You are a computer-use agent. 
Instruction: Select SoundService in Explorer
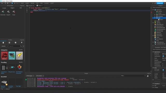coord(160,39)
